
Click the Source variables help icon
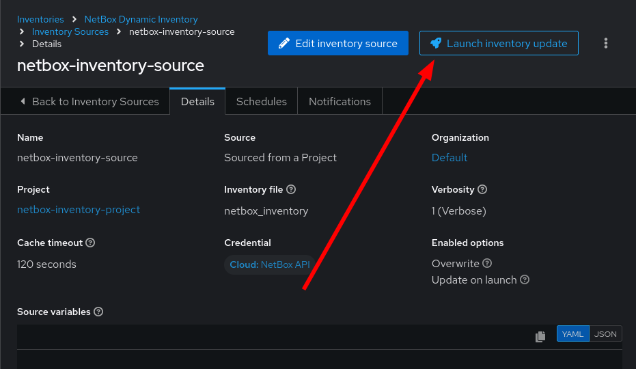[98, 312]
